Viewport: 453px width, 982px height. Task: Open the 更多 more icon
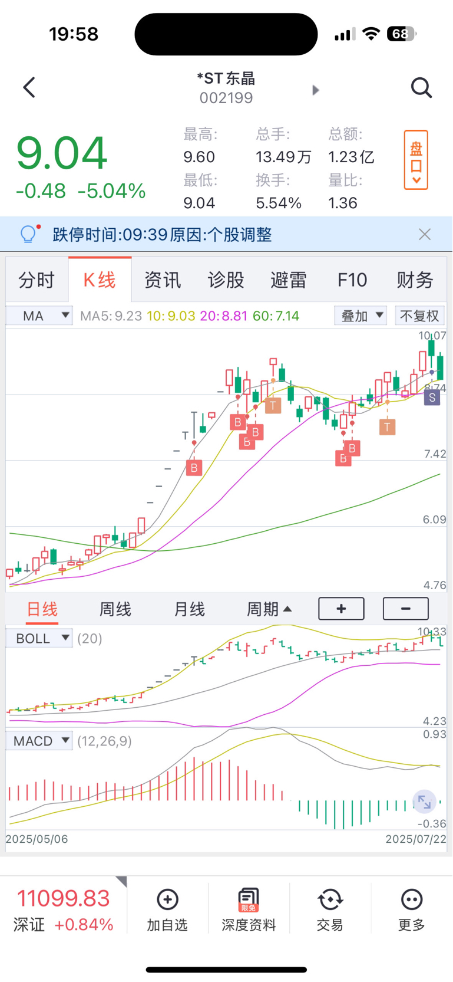(411, 900)
